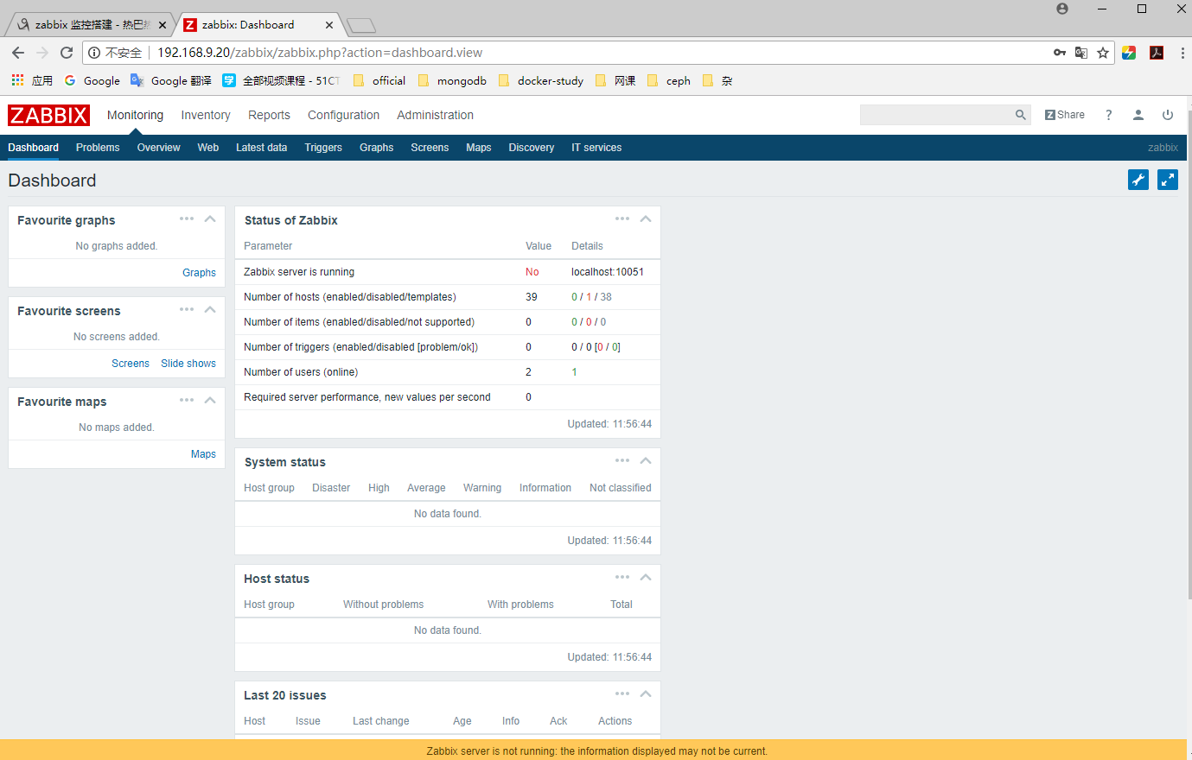Open the ceph bookmark folder
Image resolution: width=1192 pixels, height=760 pixels.
coord(669,80)
